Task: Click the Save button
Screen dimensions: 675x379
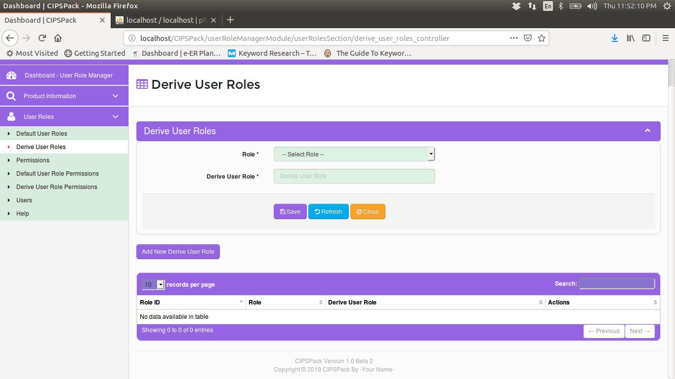Action: click(290, 212)
